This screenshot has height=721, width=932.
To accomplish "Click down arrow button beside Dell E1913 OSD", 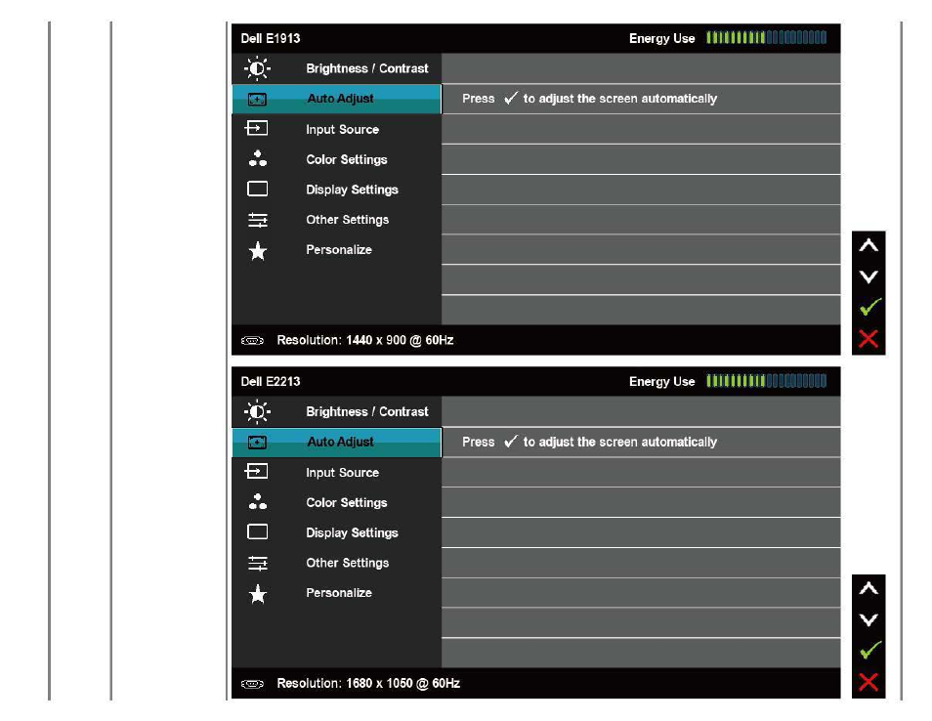I will [868, 276].
